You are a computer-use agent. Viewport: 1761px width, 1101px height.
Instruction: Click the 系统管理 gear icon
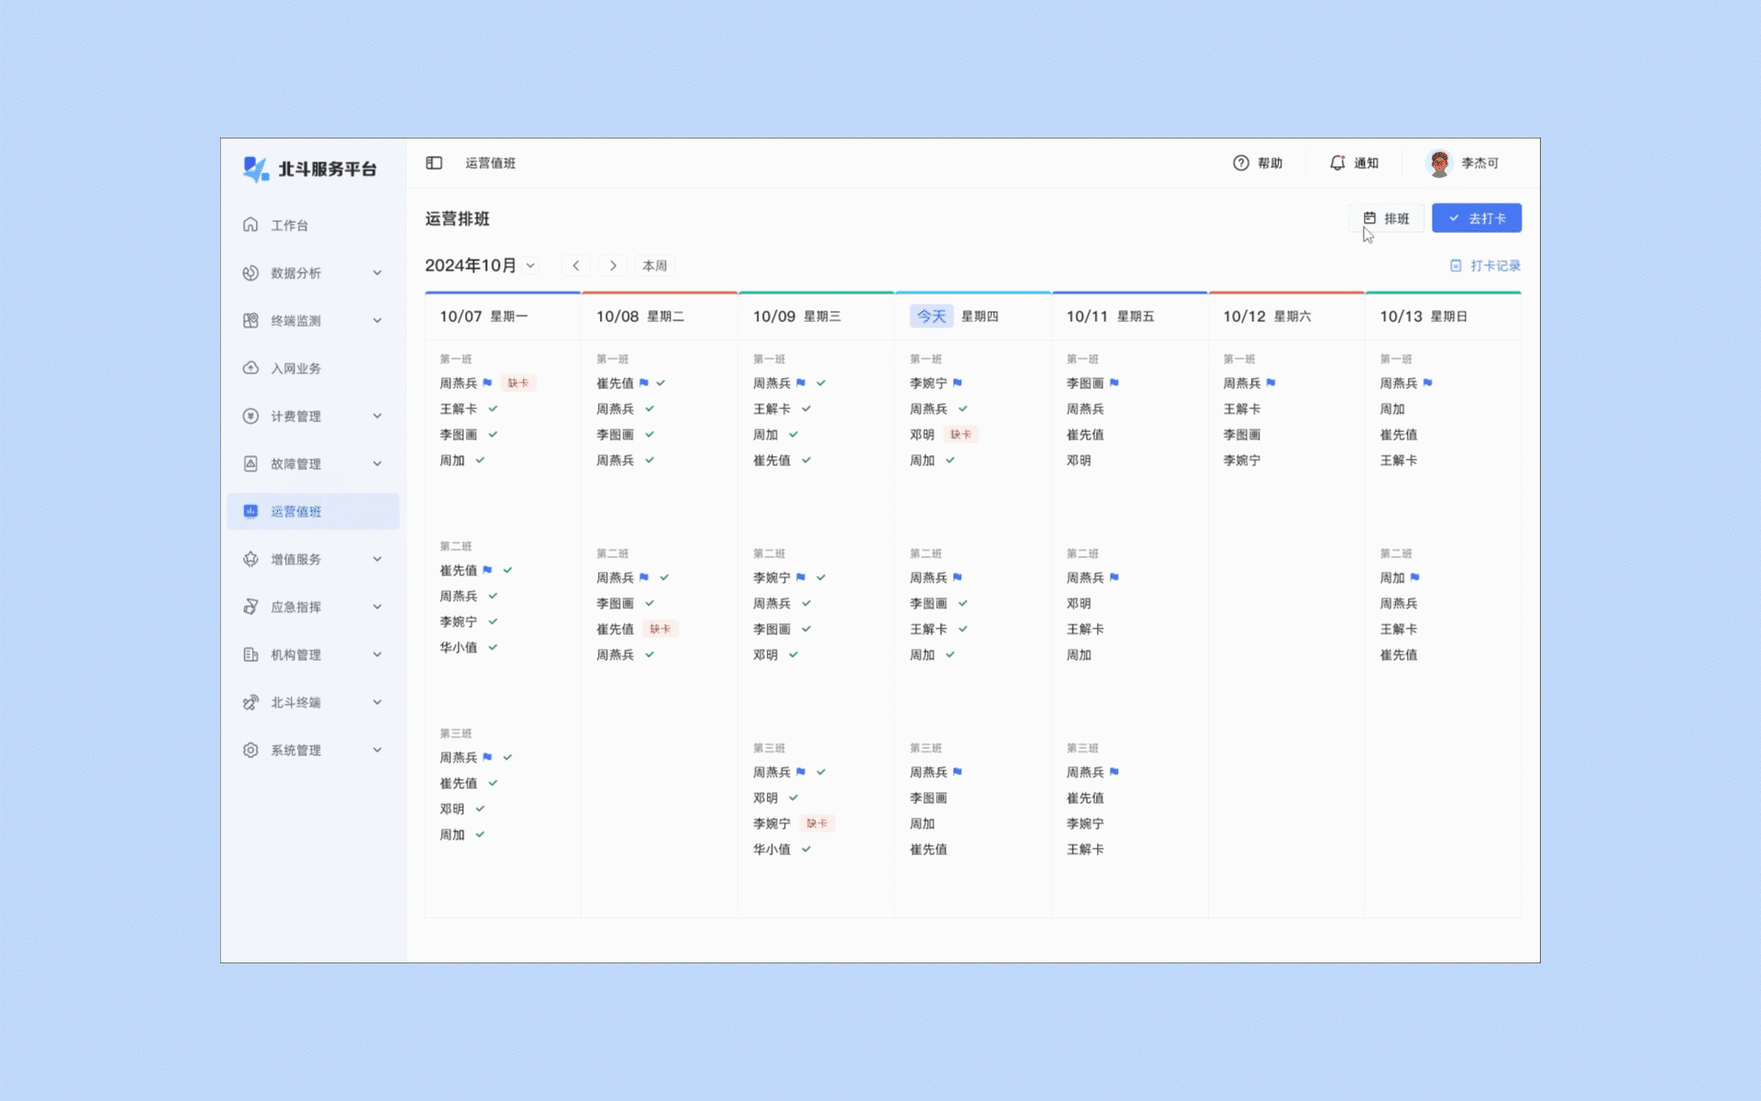[x=250, y=750]
